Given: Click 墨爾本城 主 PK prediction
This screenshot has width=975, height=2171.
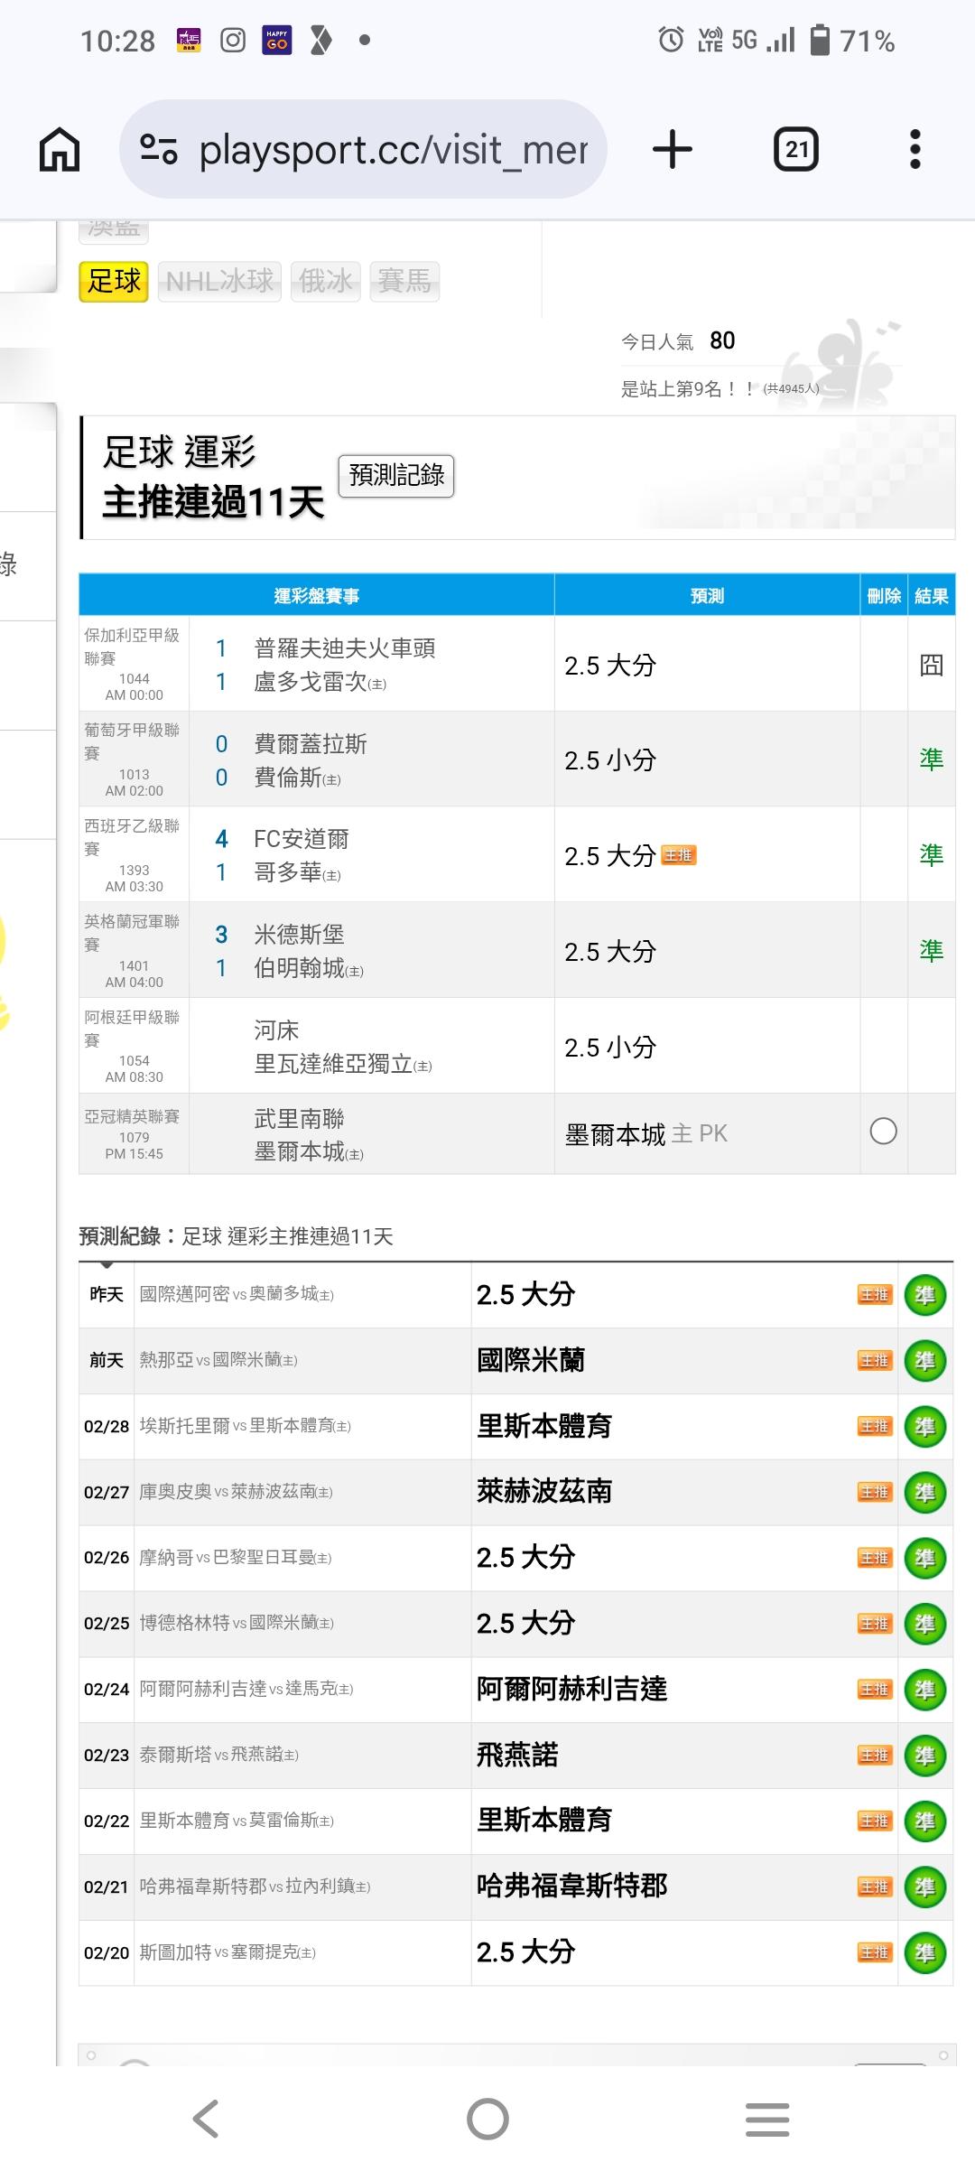Looking at the screenshot, I should click(645, 1134).
